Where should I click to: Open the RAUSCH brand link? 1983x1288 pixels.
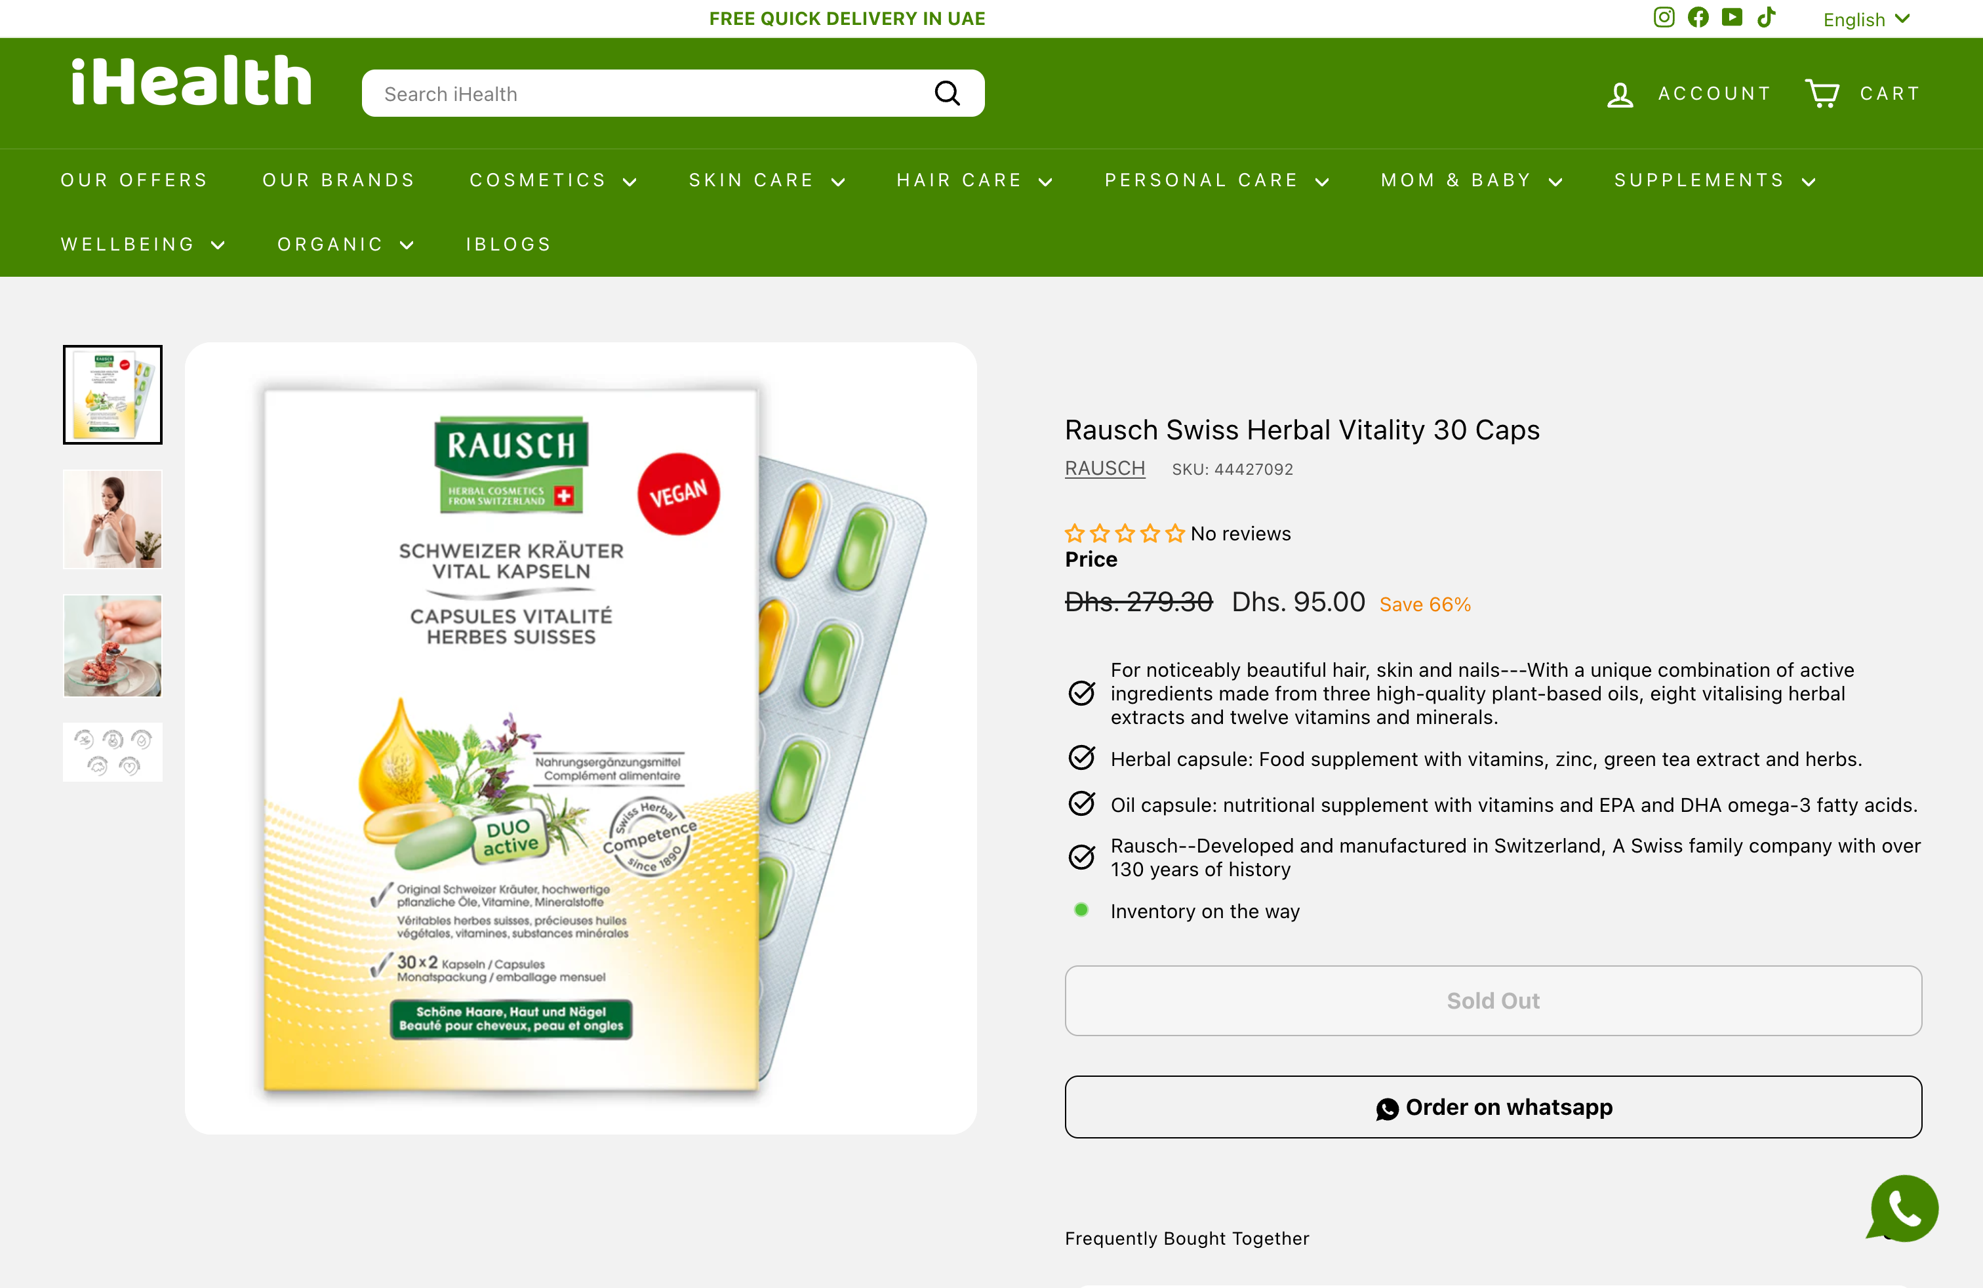pos(1104,468)
